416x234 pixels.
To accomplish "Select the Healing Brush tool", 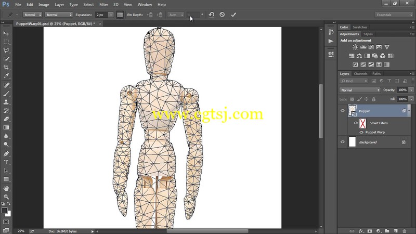I will click(6, 85).
